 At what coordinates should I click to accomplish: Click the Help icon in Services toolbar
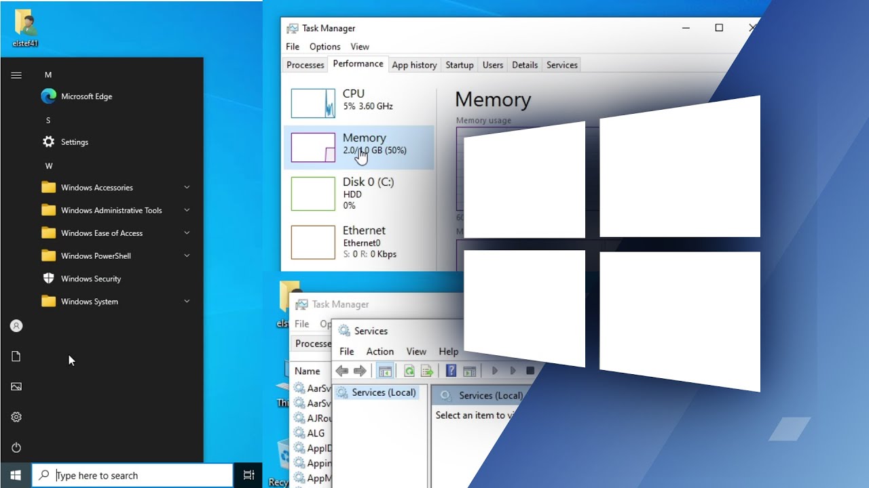pos(451,371)
